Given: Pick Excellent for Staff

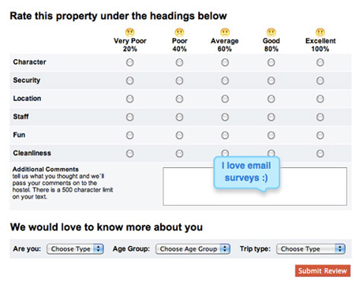Looking at the screenshot, I should (x=320, y=117).
